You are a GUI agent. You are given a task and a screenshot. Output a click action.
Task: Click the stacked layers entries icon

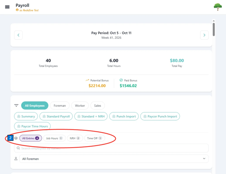coord(16,138)
